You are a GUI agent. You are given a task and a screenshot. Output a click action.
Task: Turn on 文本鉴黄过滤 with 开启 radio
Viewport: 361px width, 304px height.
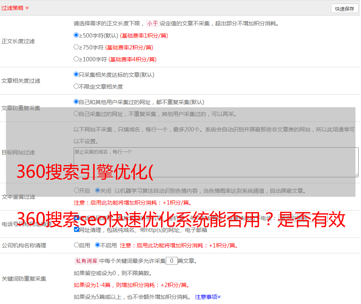click(77, 190)
